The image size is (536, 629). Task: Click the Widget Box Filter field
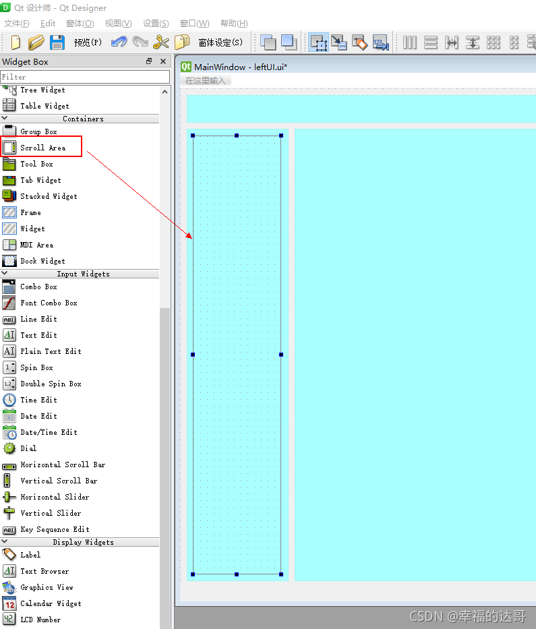click(85, 77)
